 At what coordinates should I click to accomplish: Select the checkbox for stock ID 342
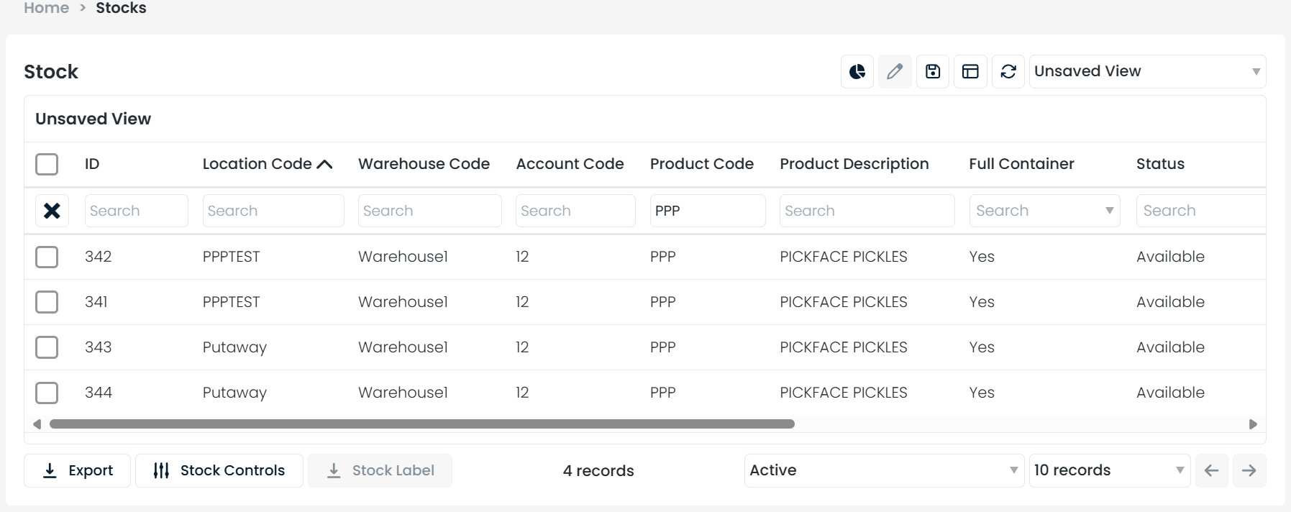(47, 257)
